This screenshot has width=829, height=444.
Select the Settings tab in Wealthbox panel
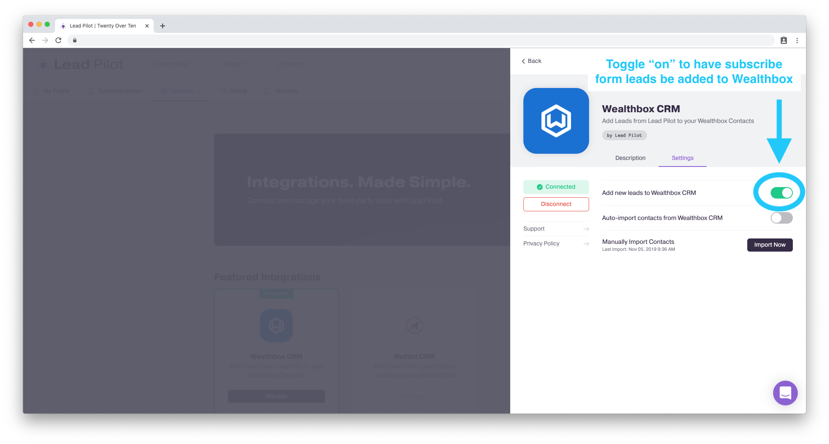point(682,158)
